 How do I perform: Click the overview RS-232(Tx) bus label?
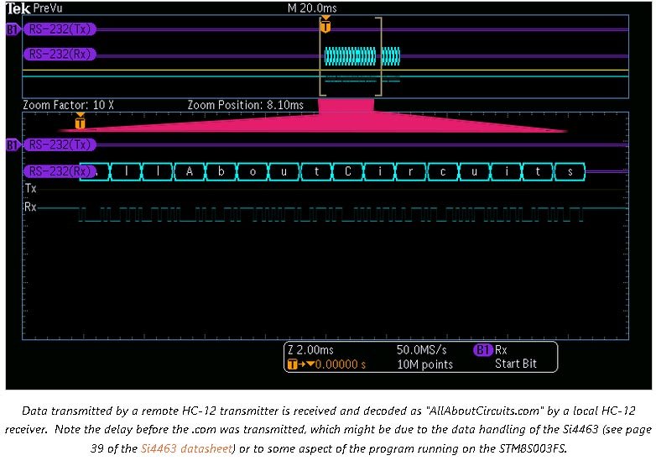[60, 29]
